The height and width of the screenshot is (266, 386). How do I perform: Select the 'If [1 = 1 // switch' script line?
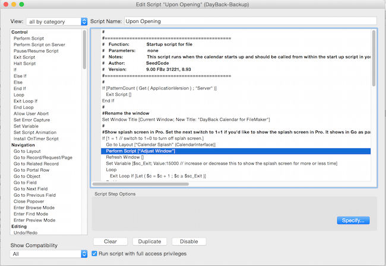click(x=153, y=138)
